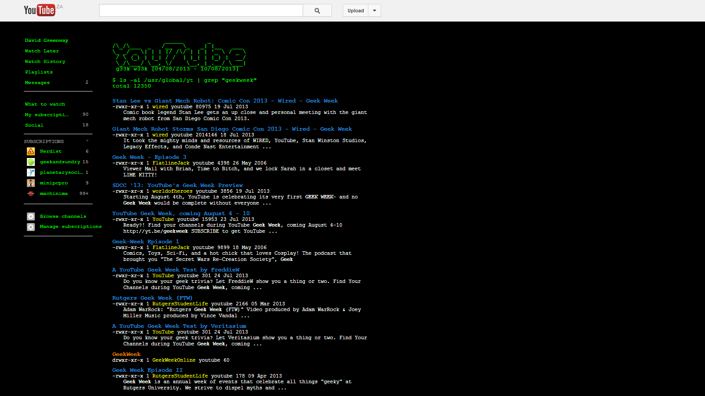Click the grep "geekweek" command line
The width and height of the screenshot is (705, 396).
[185, 80]
